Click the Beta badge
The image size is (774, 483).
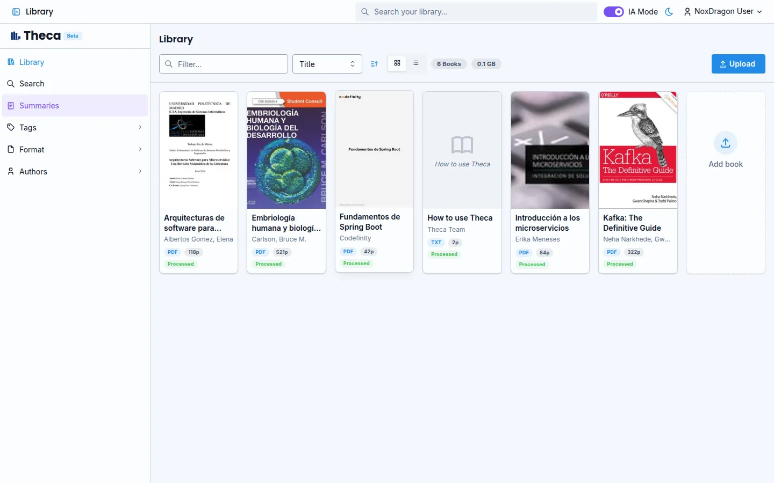tap(73, 36)
